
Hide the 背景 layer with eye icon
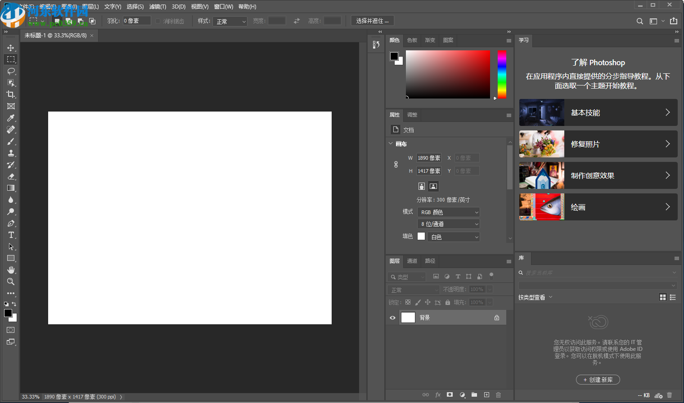point(392,318)
